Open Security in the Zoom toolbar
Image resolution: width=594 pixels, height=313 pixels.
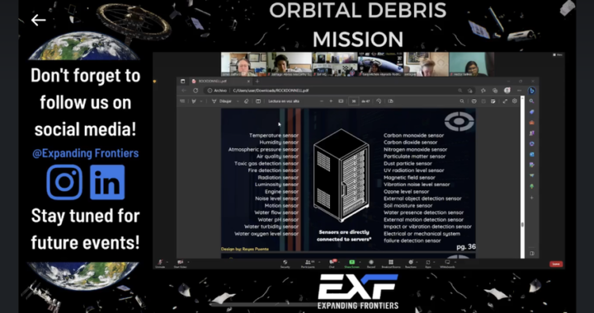pyautogui.click(x=285, y=264)
